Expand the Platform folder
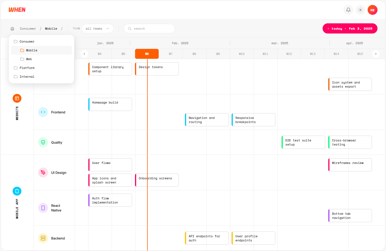 click(x=27, y=68)
